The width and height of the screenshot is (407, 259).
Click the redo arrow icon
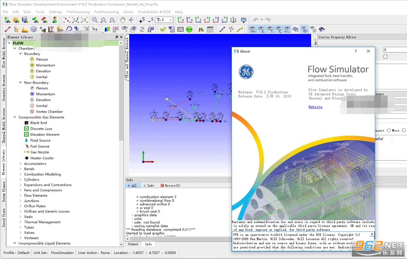pyautogui.click(x=268, y=20)
